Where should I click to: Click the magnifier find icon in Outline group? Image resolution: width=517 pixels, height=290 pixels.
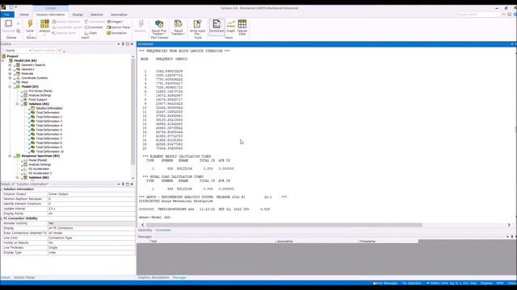point(19,31)
